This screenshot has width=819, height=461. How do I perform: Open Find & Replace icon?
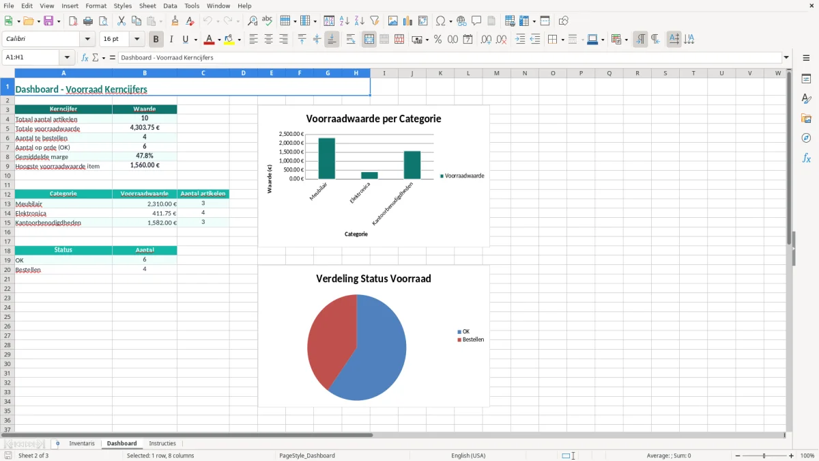pos(253,21)
